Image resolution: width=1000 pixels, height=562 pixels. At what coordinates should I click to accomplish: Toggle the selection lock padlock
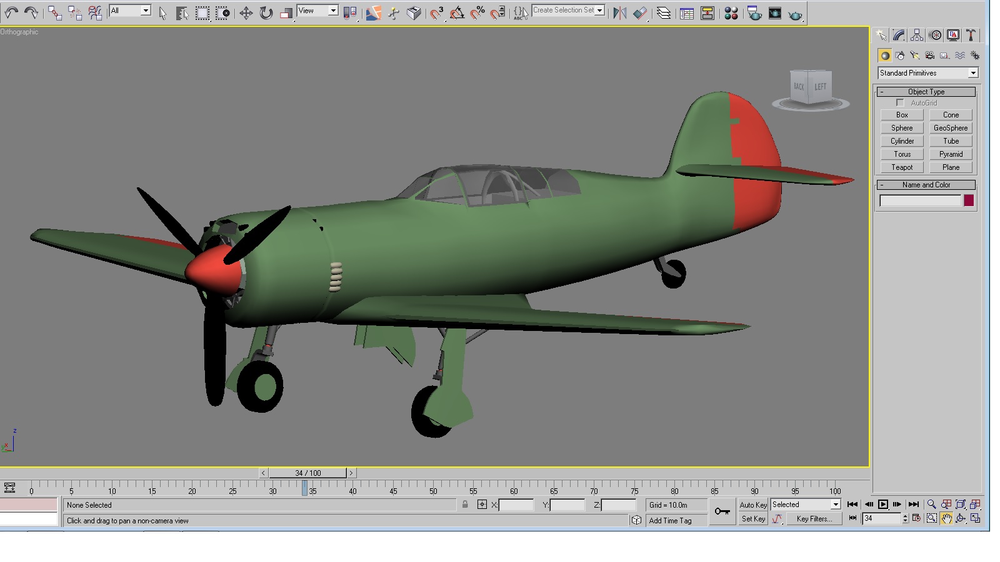click(x=465, y=505)
